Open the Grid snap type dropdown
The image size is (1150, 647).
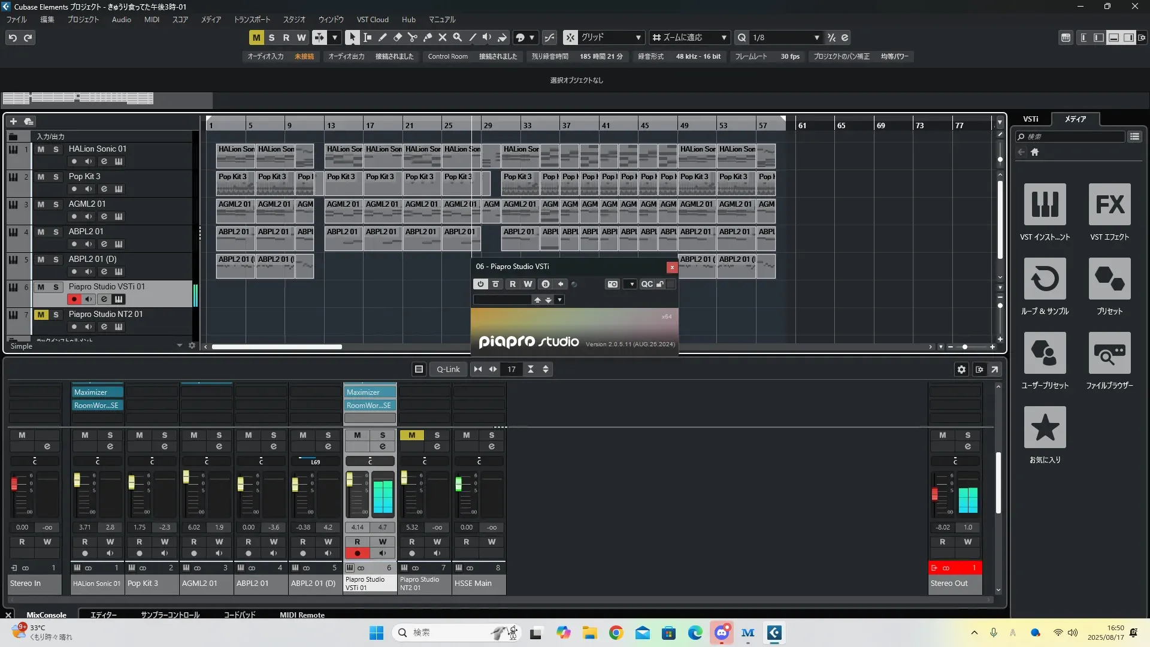pos(638,38)
